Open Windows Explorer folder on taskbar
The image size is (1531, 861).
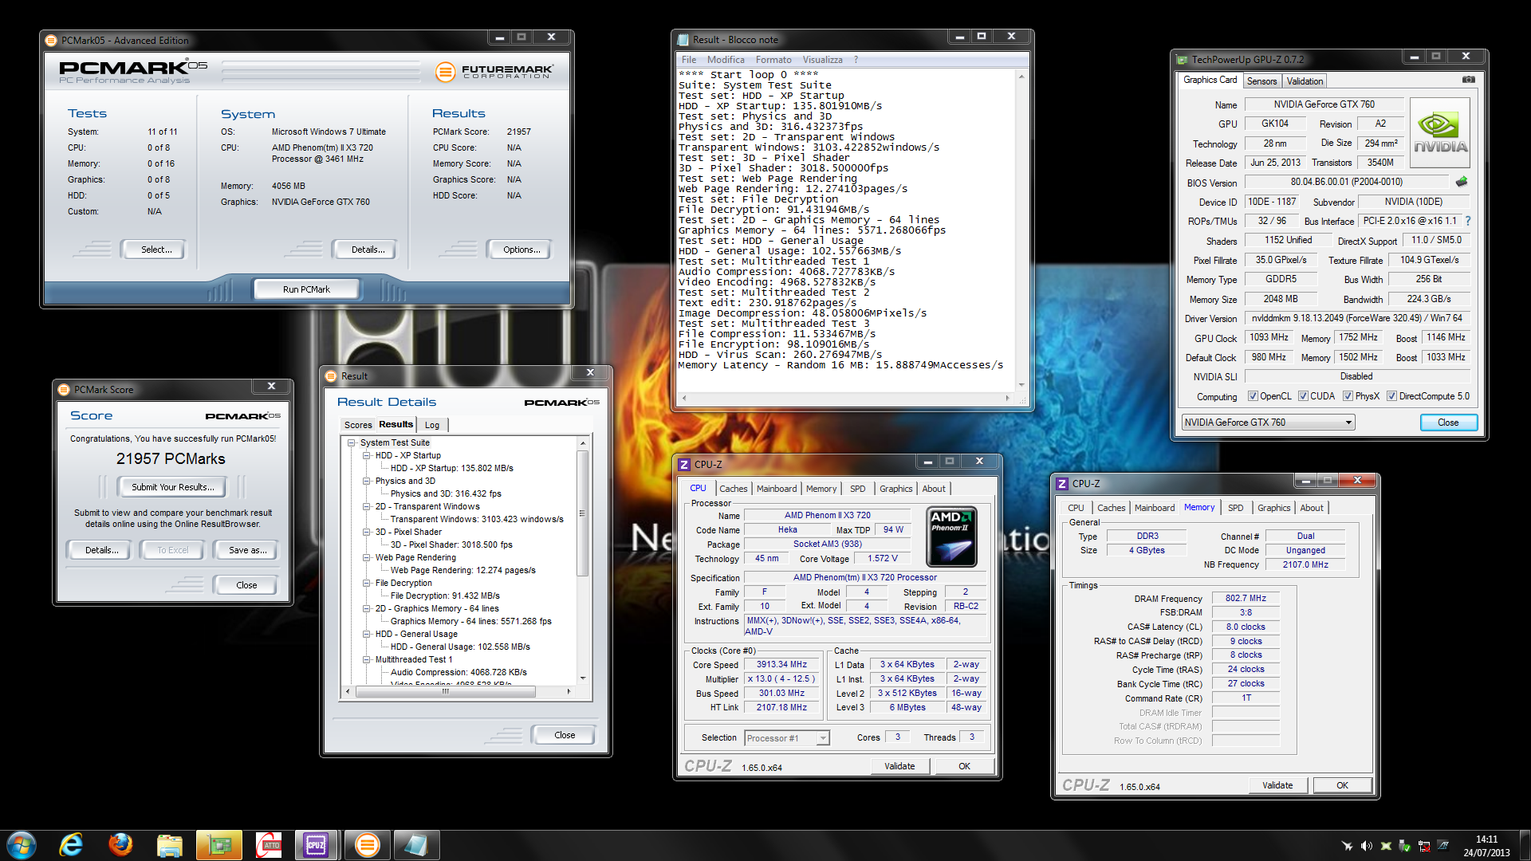(x=170, y=845)
